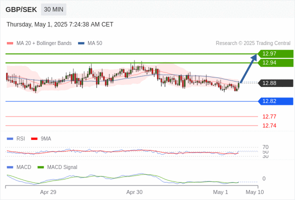Click the blue upward forecast arrow

248,68
